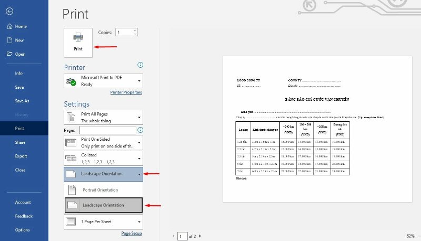
Task: Expand the Microsoft Print to PDF dropdown
Action: pos(103,81)
